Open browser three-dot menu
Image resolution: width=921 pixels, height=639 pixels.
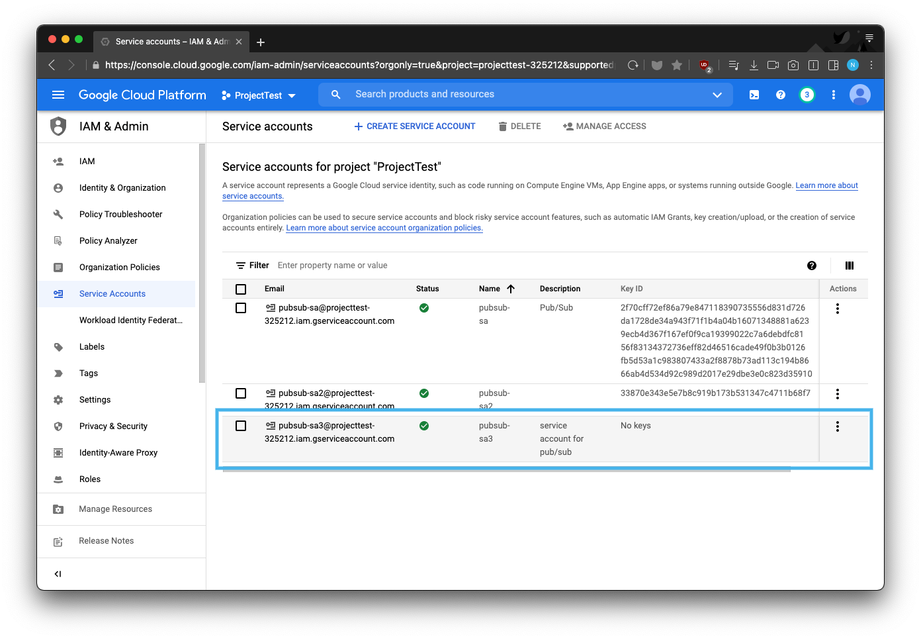tap(871, 65)
